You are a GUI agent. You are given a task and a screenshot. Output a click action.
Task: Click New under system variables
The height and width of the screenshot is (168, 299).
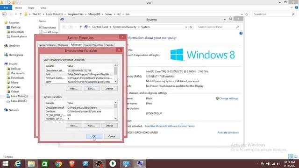[74, 126]
